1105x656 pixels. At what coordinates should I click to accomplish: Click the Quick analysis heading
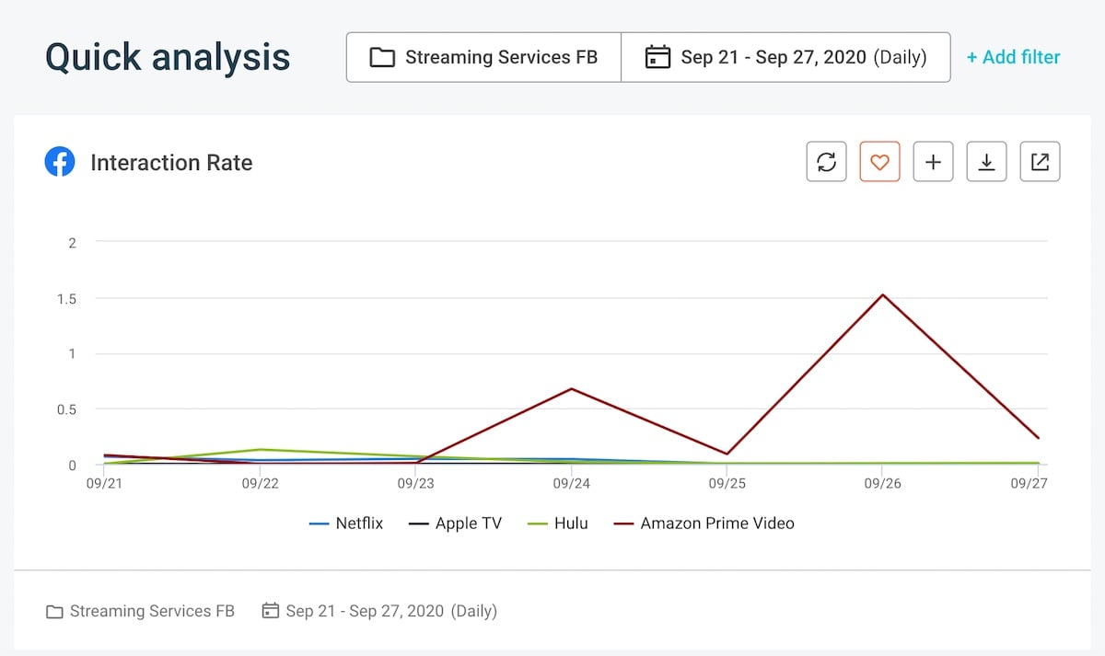[x=168, y=57]
